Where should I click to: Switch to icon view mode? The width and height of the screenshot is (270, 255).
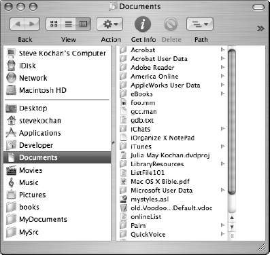pyautogui.click(x=54, y=24)
